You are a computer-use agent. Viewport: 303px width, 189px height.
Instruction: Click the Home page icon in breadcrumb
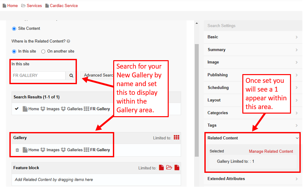tap(4, 6)
